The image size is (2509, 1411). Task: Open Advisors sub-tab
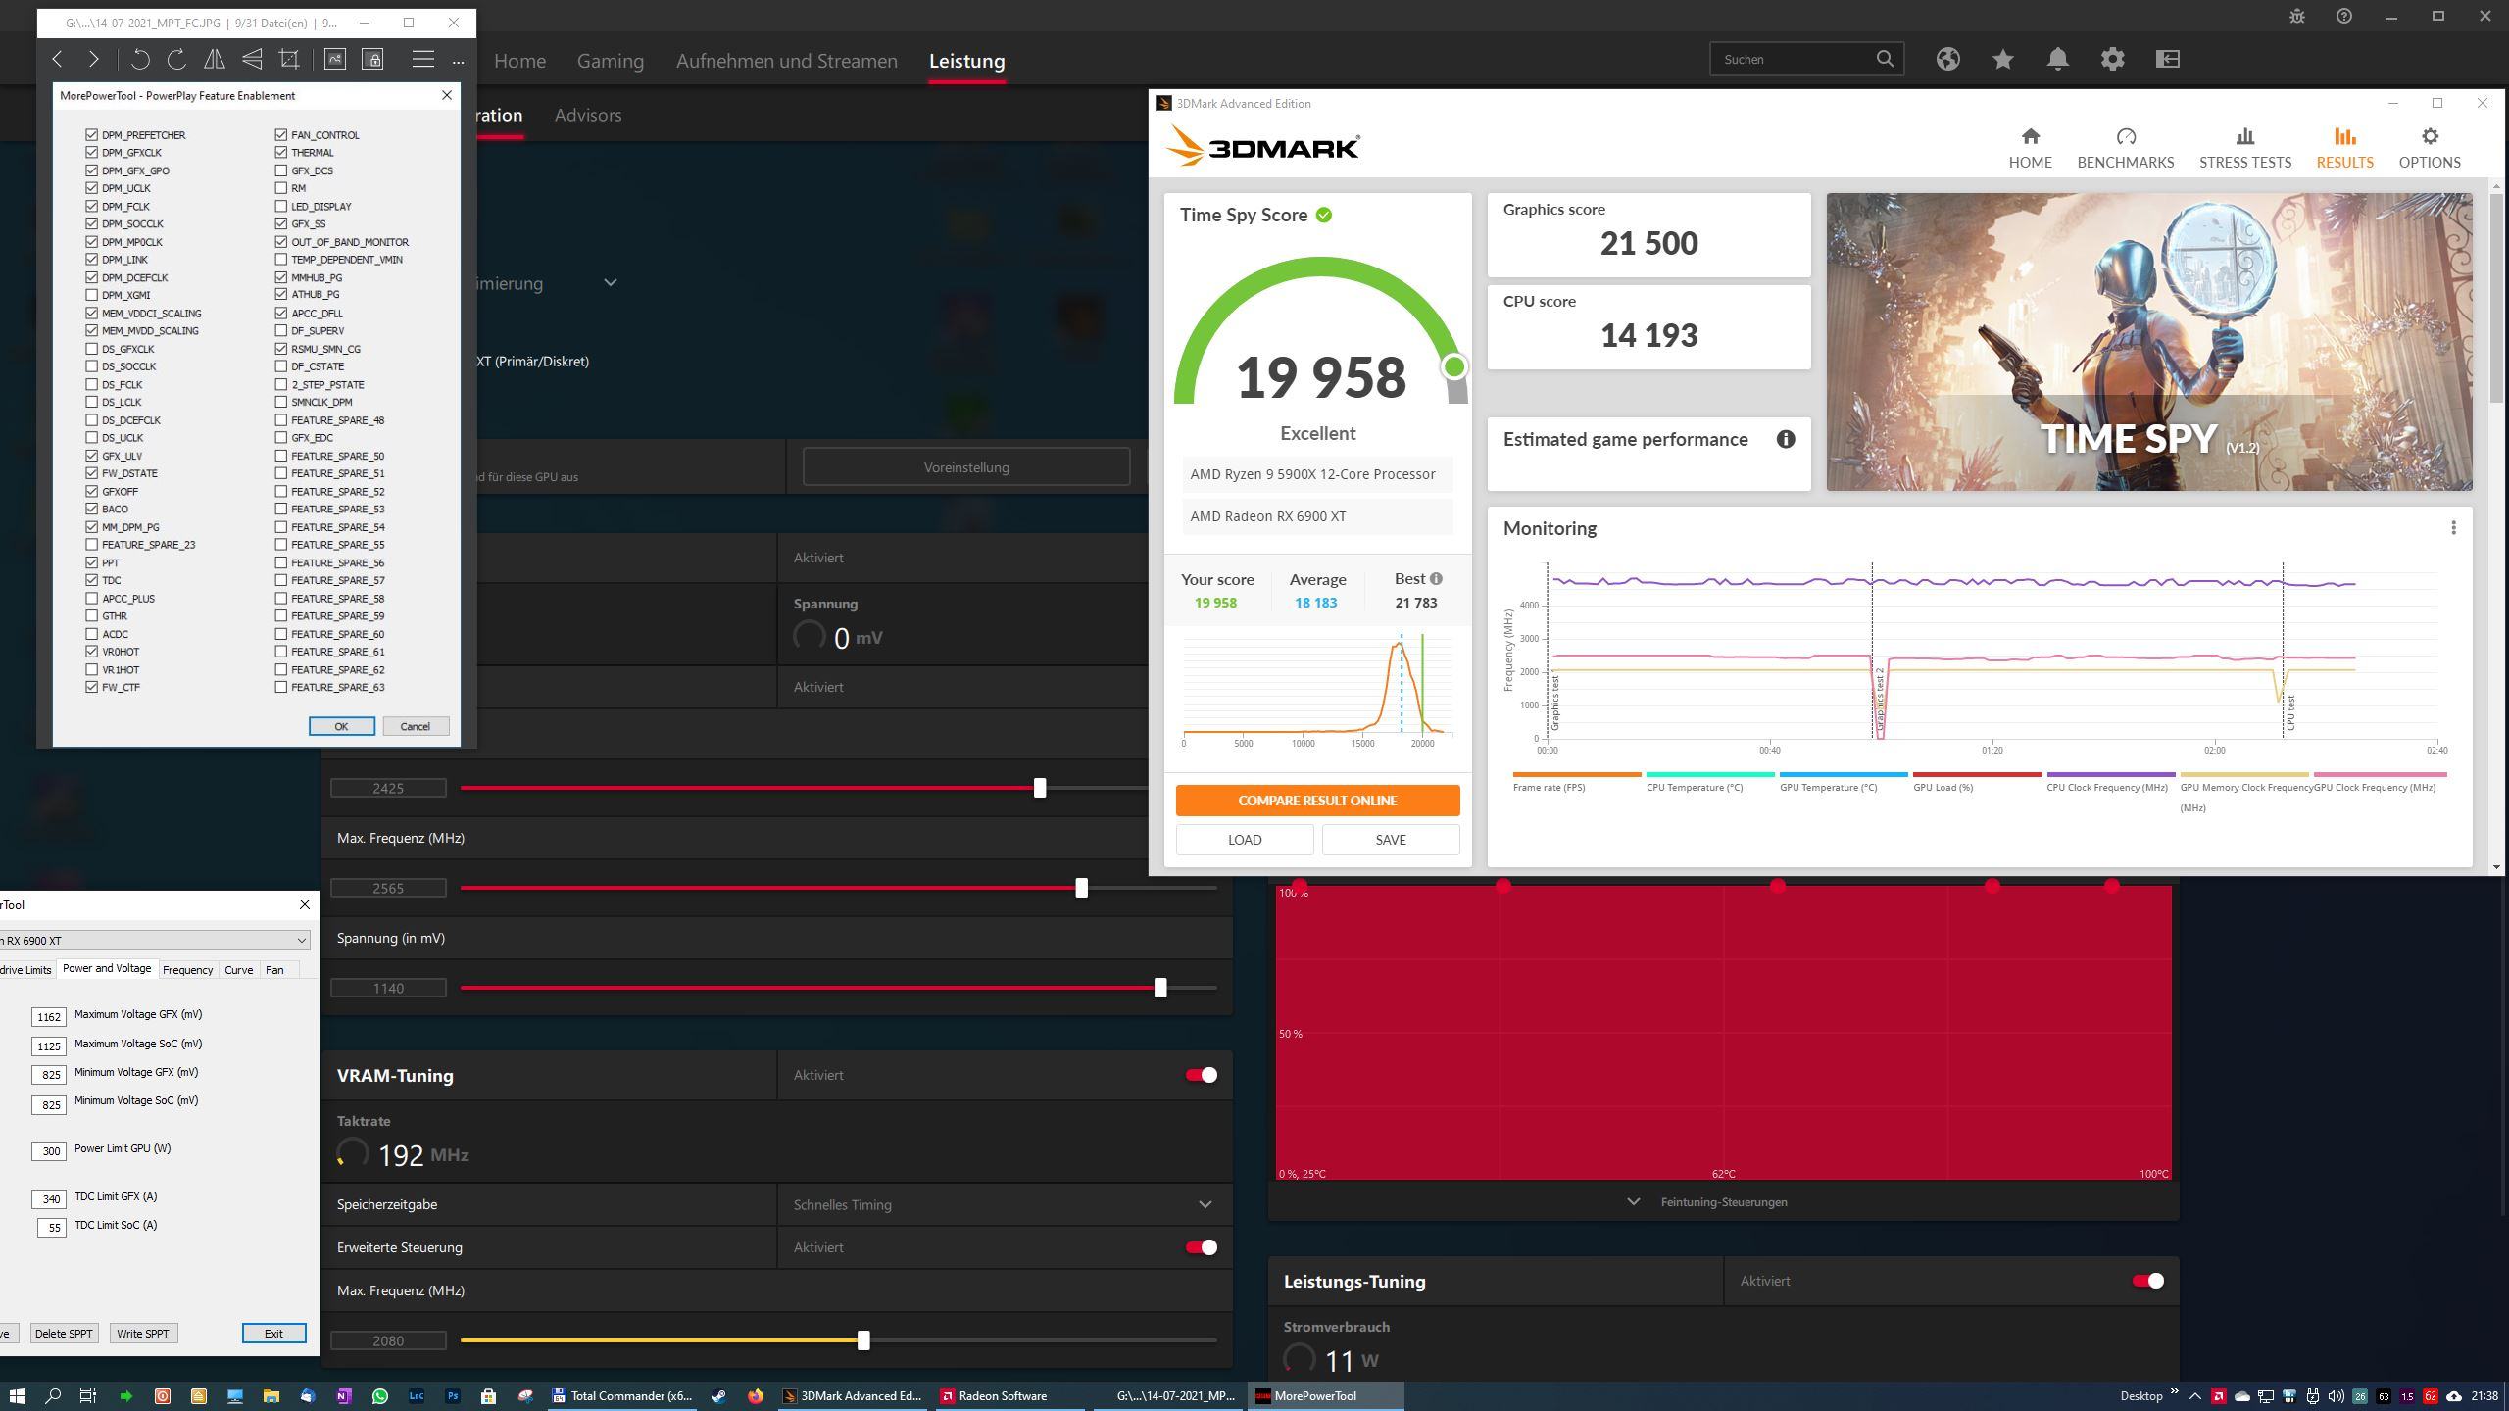(587, 115)
